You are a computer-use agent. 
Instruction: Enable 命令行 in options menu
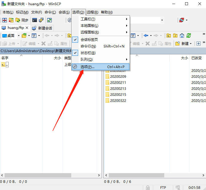[88, 46]
